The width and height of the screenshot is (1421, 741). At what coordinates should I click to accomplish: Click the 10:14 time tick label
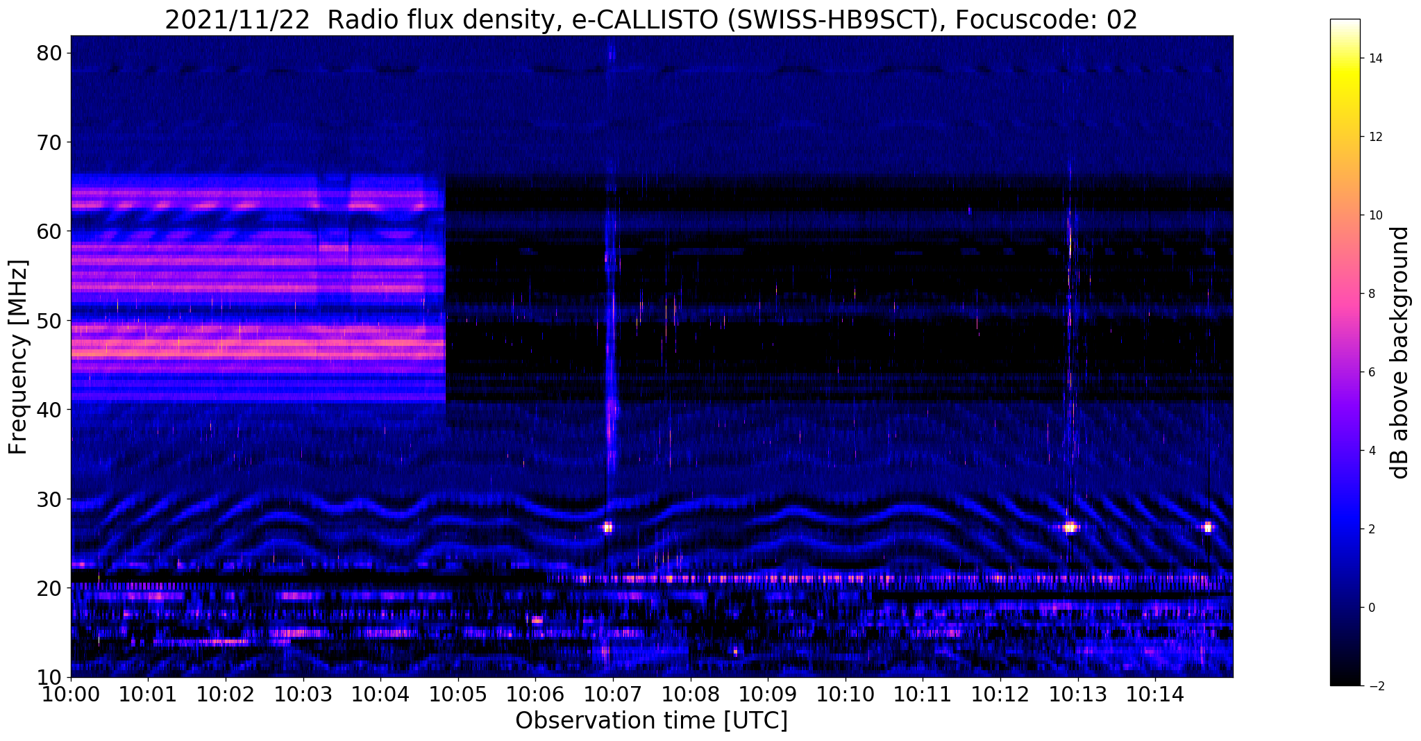(x=1155, y=695)
